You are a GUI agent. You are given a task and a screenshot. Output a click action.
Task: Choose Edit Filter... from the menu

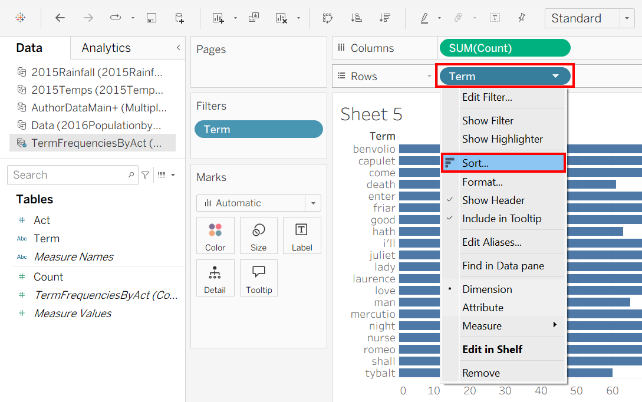tap(503, 97)
